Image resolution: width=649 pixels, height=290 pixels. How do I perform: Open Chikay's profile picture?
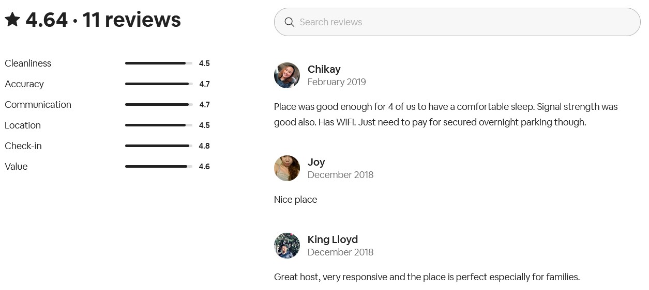pos(287,75)
